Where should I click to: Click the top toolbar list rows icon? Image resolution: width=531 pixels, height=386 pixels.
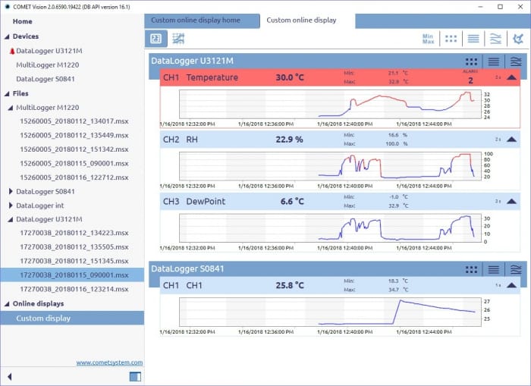(x=473, y=39)
